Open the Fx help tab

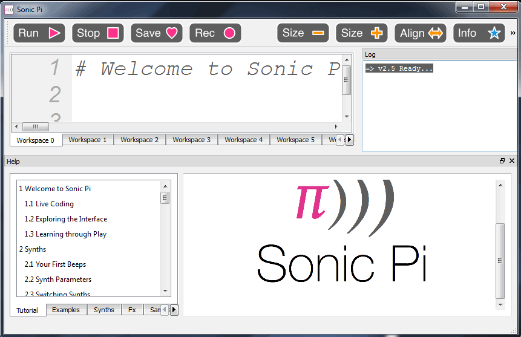click(133, 310)
